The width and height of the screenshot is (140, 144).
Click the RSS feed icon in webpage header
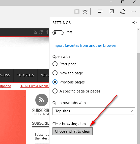(x=35, y=32)
